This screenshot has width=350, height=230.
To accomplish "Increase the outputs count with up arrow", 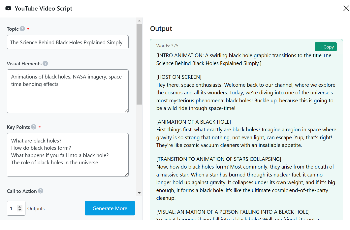I will [20, 207].
